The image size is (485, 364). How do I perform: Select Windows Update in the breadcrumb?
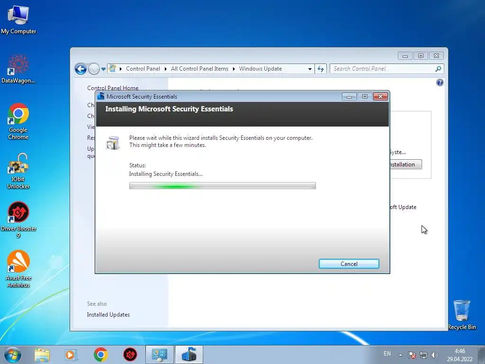pyautogui.click(x=260, y=69)
